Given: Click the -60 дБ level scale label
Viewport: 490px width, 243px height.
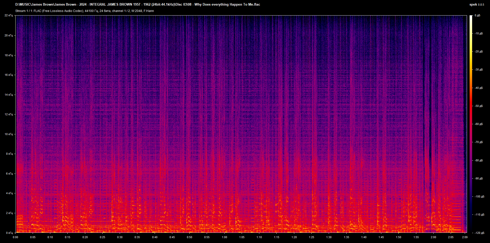Looking at the screenshot, I should pyautogui.click(x=479, y=124).
